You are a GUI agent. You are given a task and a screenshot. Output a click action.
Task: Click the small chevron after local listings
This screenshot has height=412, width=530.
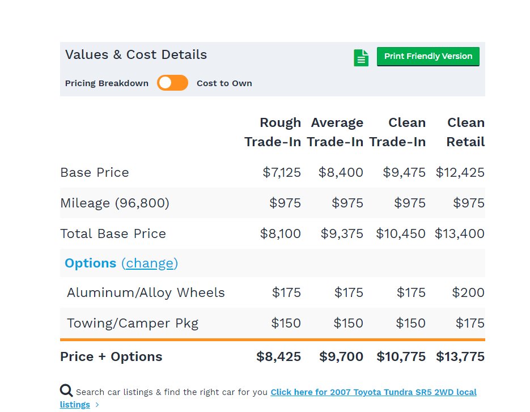(97, 405)
